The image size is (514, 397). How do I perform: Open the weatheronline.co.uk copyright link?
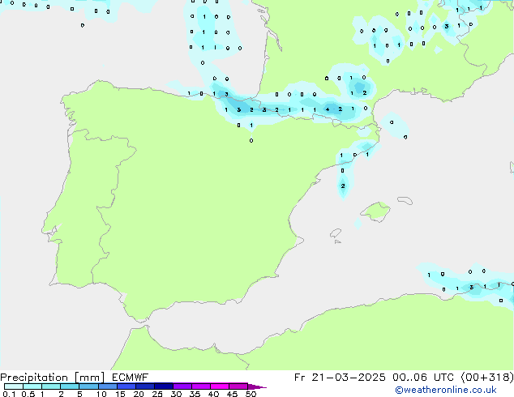(446, 390)
